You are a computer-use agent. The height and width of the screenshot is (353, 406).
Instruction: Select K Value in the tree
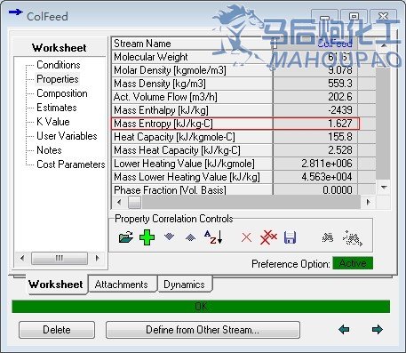click(53, 122)
